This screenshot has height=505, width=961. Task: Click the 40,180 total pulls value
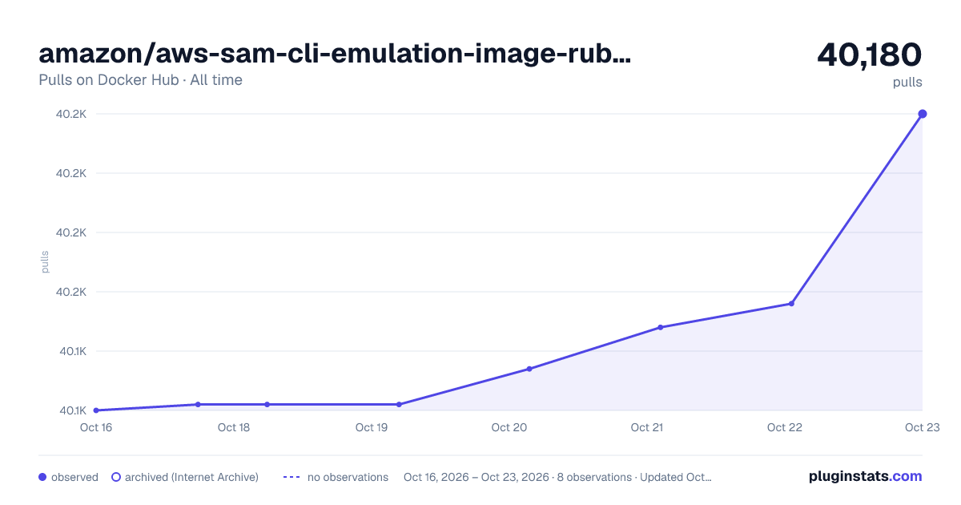click(x=870, y=55)
